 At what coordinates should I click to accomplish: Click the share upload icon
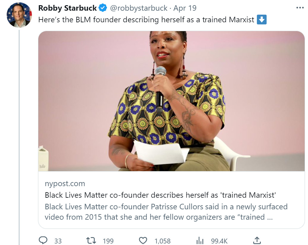click(257, 240)
